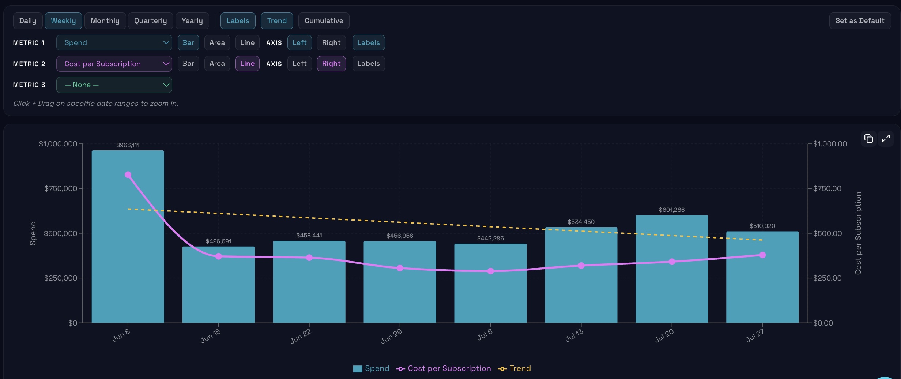The image size is (901, 379).
Task: Set Metric 2 chart type to Line
Action: (x=248, y=64)
